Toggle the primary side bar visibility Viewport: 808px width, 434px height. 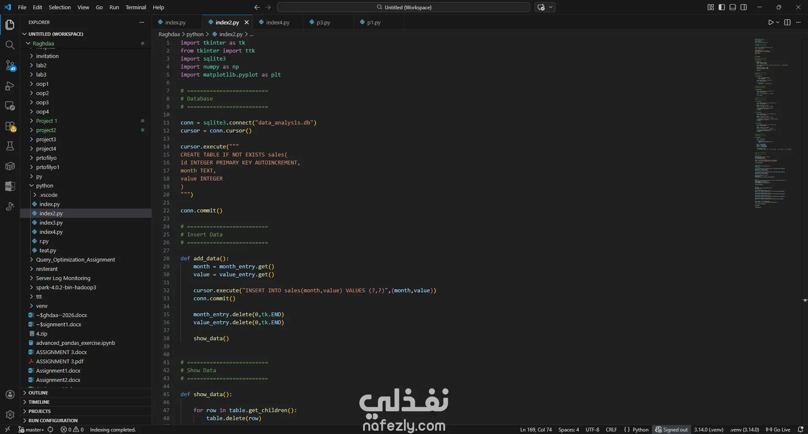(722, 7)
